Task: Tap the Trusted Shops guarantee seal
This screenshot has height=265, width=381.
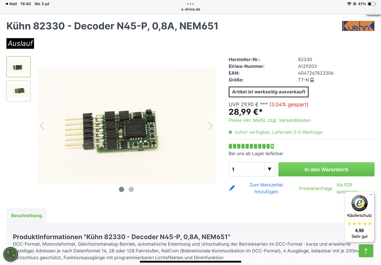Action: point(359,203)
